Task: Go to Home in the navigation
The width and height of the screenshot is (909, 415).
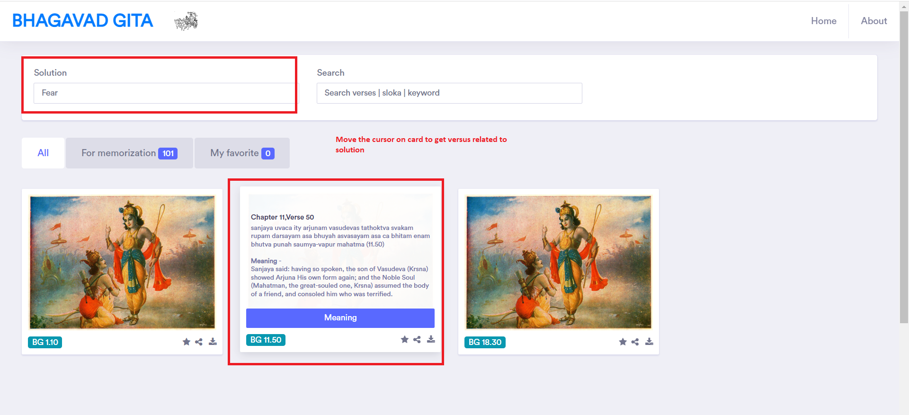Action: [x=824, y=21]
